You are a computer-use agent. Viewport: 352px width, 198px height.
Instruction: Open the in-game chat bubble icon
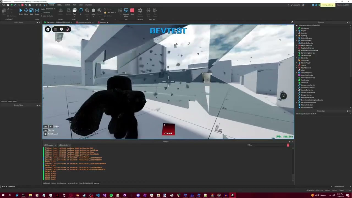coord(62,29)
